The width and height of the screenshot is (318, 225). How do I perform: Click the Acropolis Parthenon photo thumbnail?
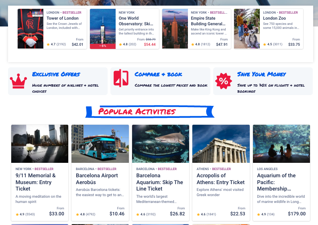click(221, 144)
